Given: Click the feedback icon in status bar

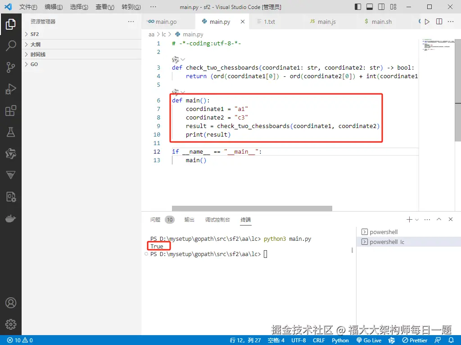Looking at the screenshot, I should [438, 341].
